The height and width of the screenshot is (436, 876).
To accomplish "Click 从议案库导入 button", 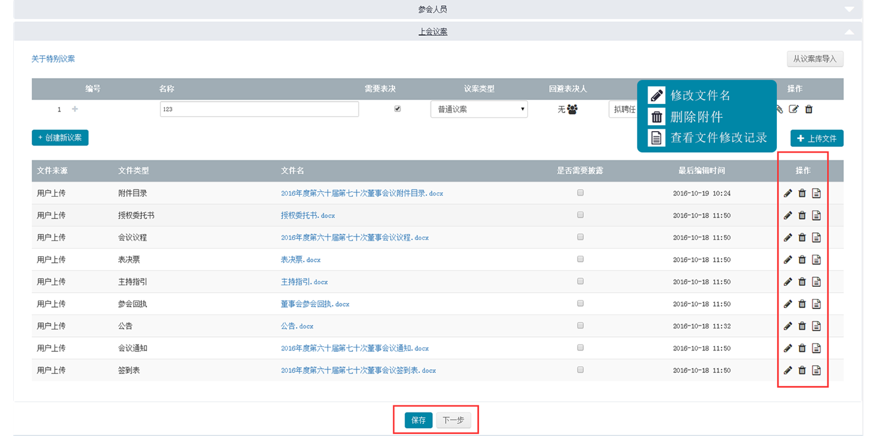I will (x=815, y=59).
